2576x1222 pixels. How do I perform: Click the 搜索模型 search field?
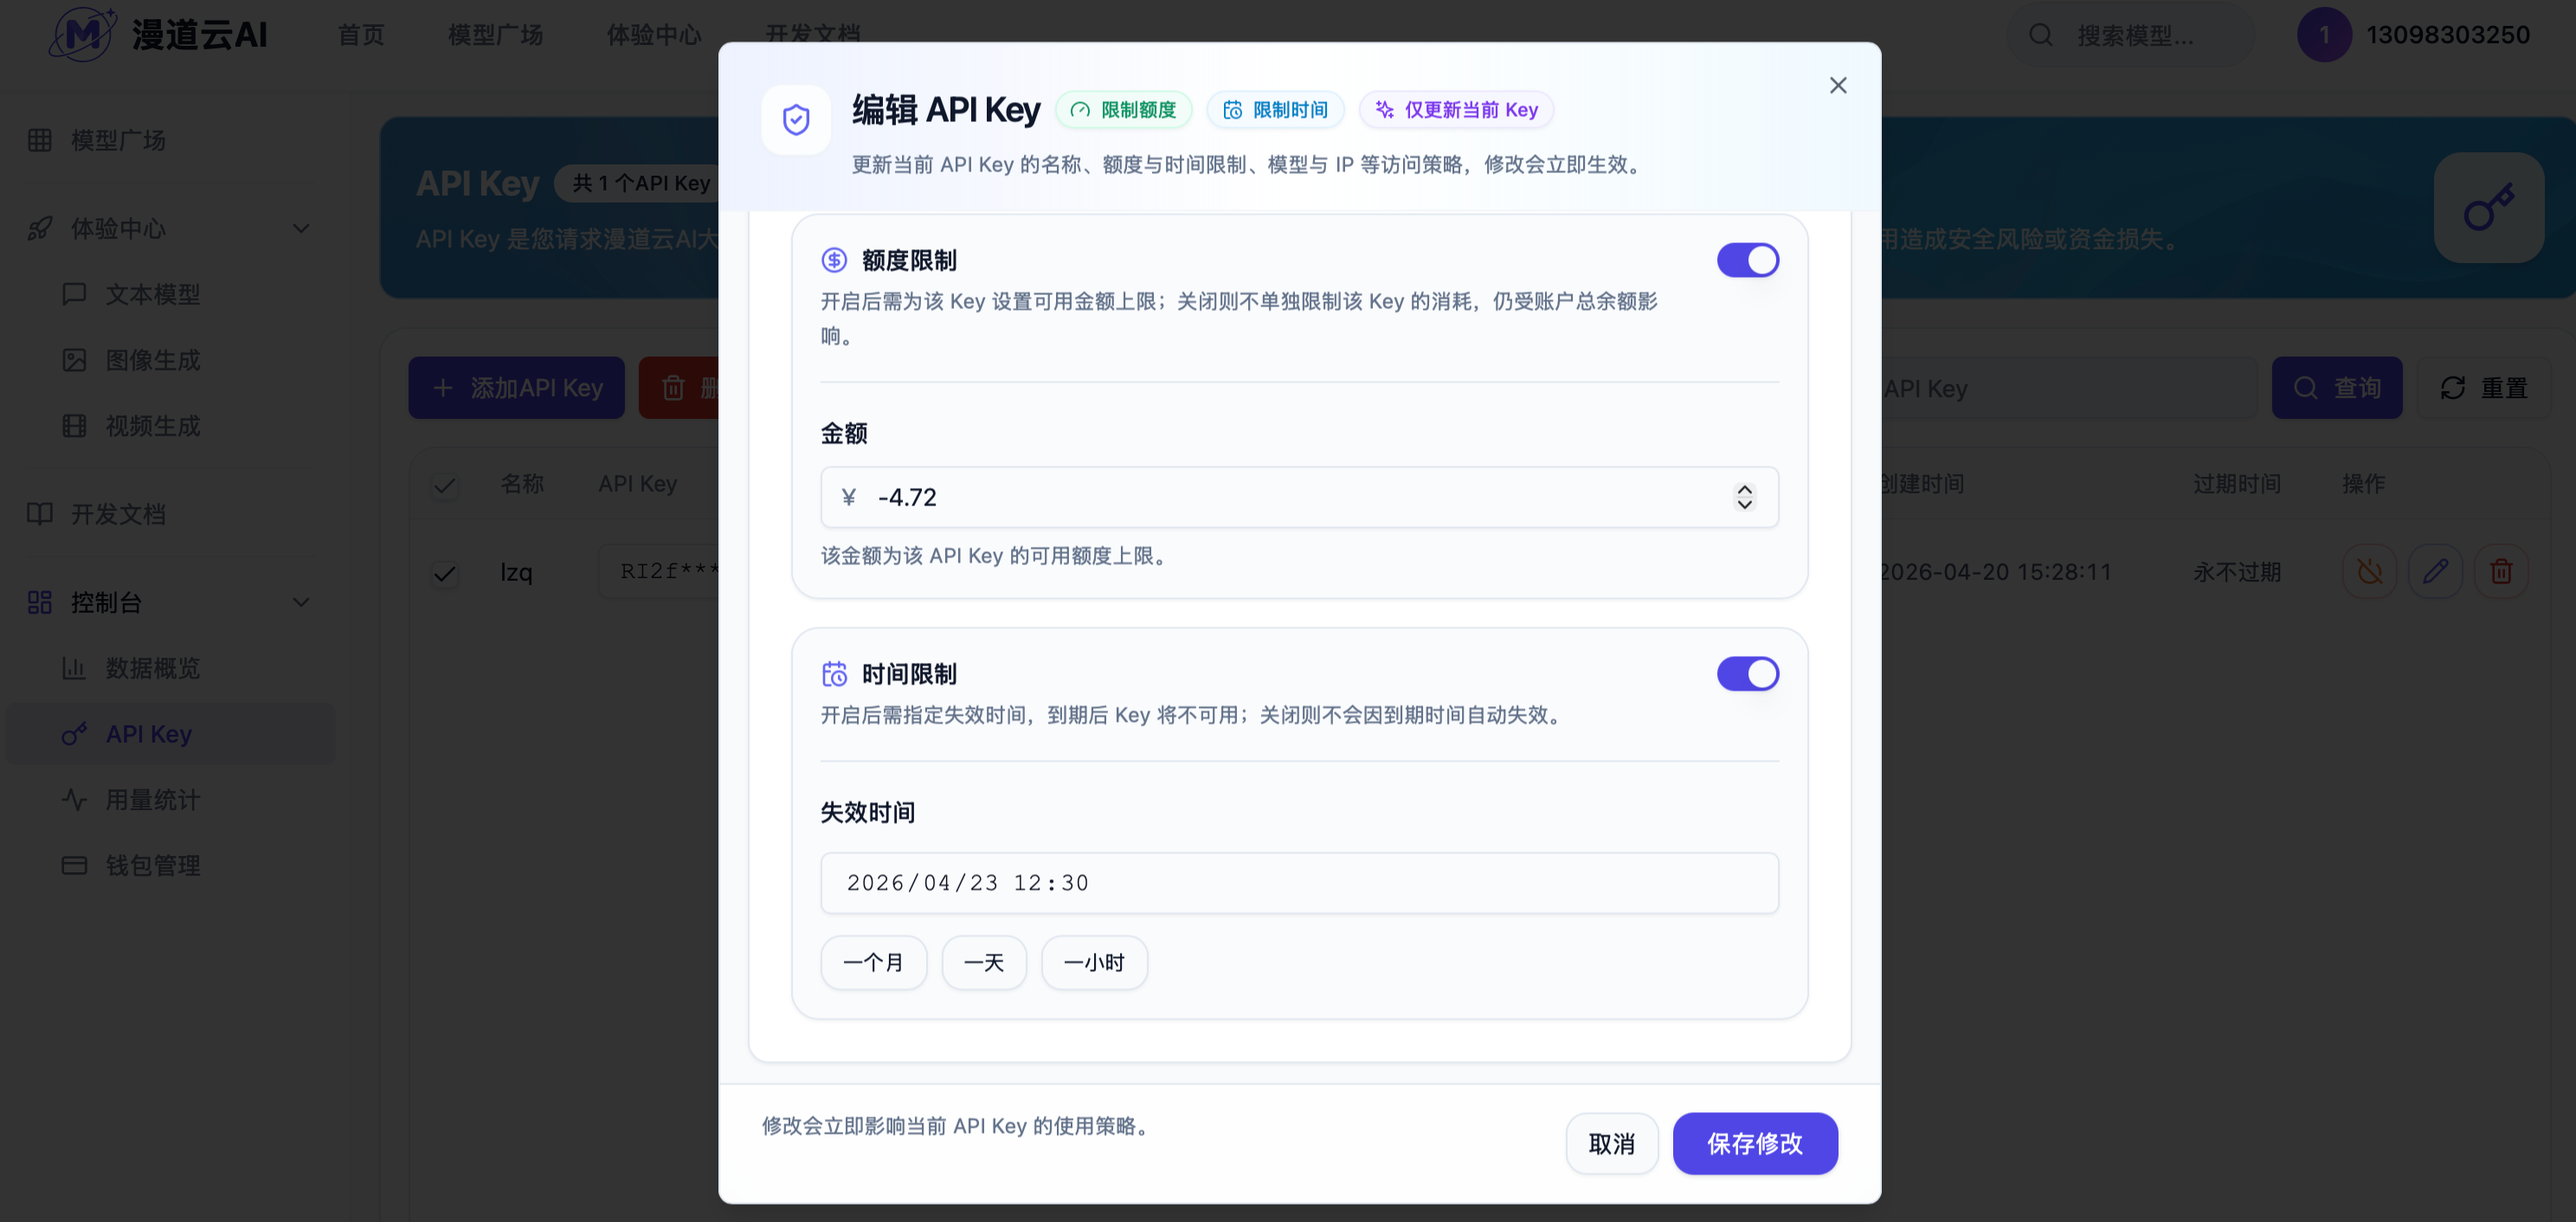(x=2131, y=35)
